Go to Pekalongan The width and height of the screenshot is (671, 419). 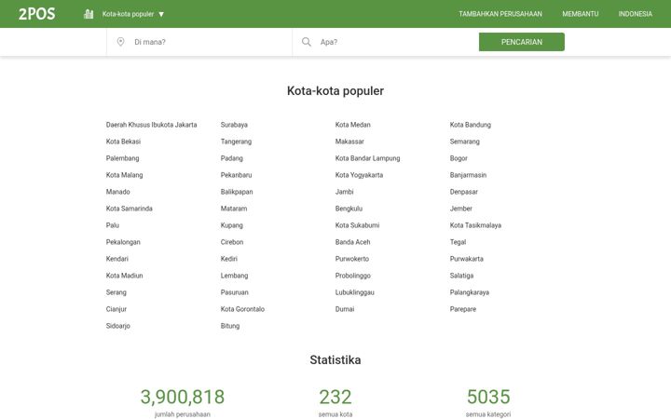coord(123,241)
